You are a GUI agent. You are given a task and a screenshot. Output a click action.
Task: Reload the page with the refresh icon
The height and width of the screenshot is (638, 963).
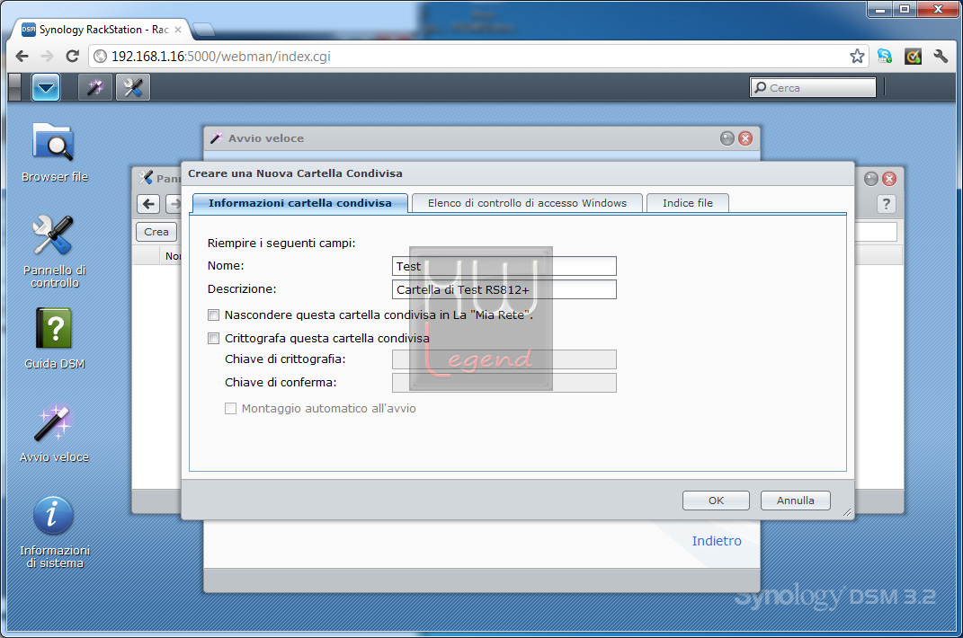tap(73, 57)
